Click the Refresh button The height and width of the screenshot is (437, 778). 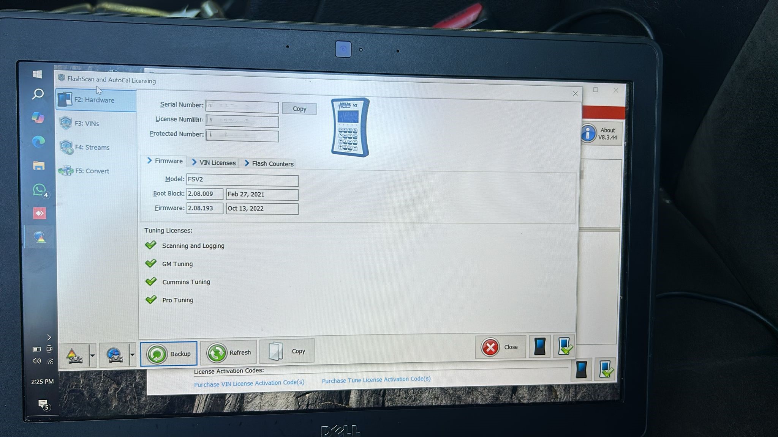coord(229,352)
